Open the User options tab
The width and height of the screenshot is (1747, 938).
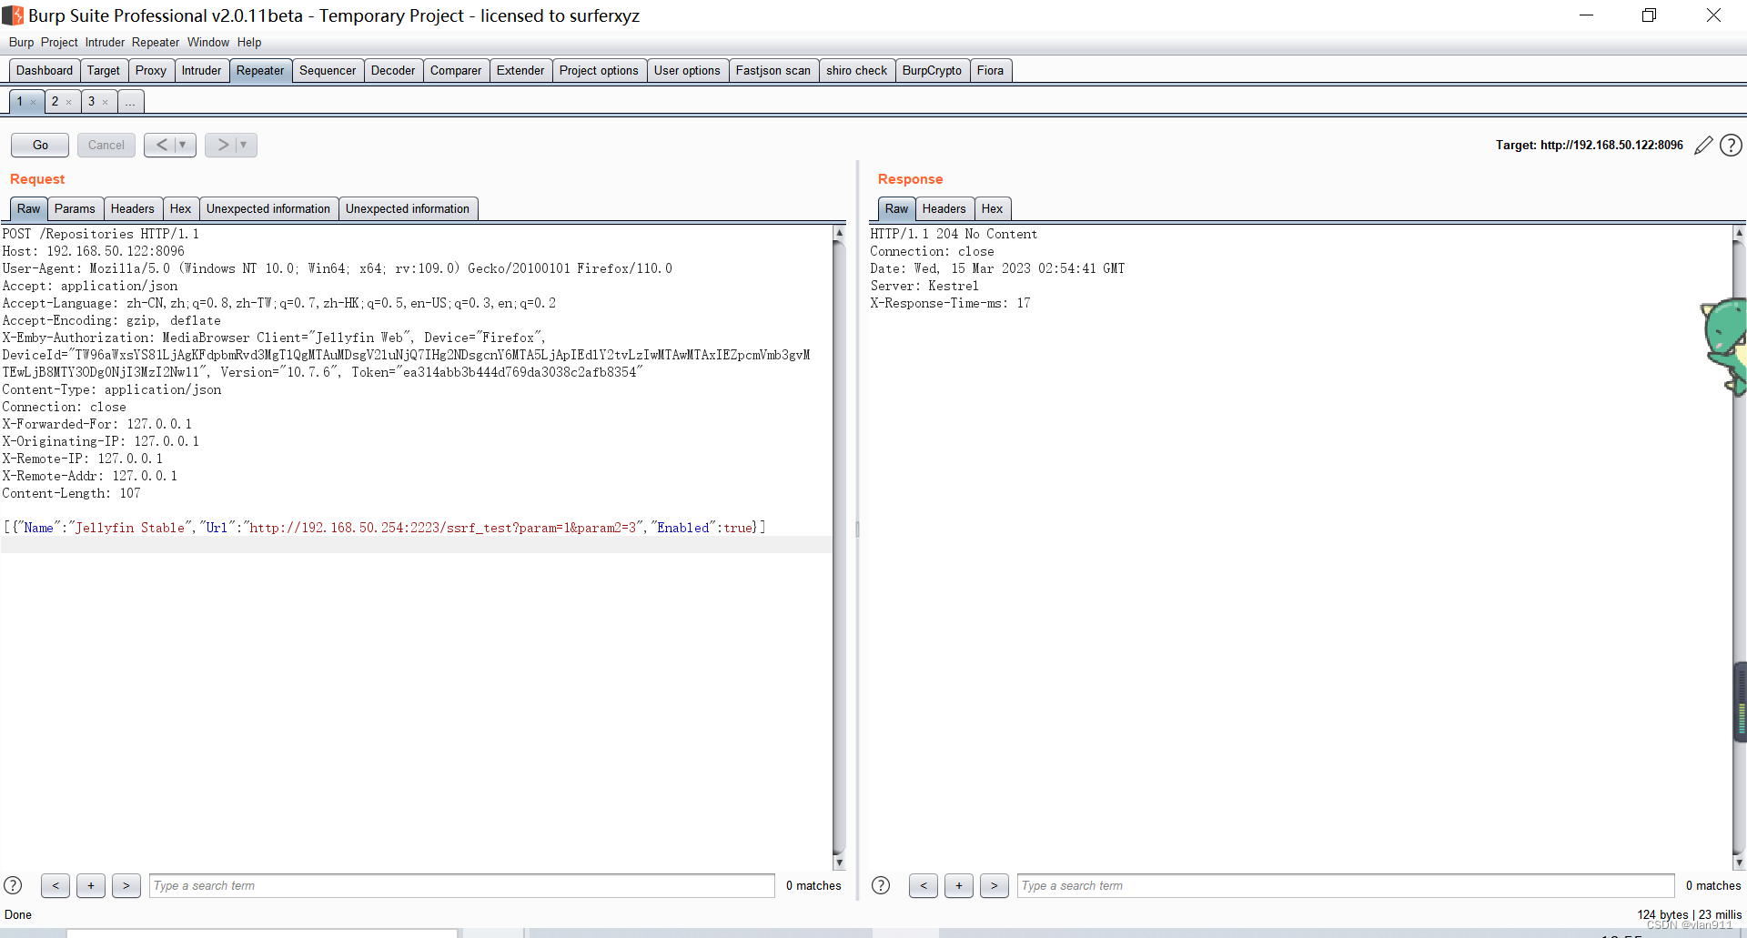point(687,70)
